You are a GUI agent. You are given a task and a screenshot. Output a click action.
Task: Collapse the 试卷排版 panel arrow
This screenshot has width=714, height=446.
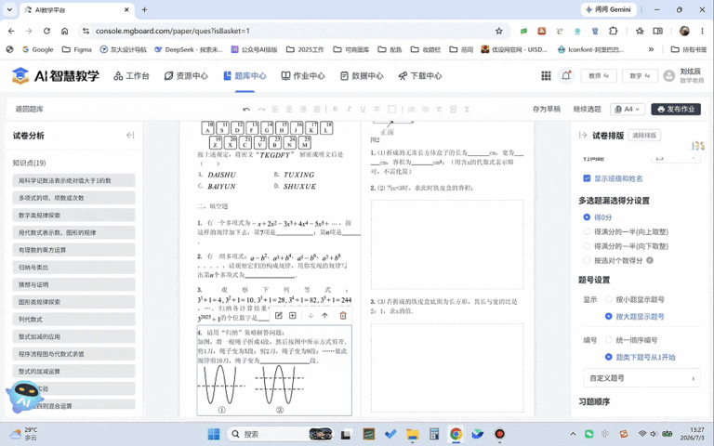583,135
